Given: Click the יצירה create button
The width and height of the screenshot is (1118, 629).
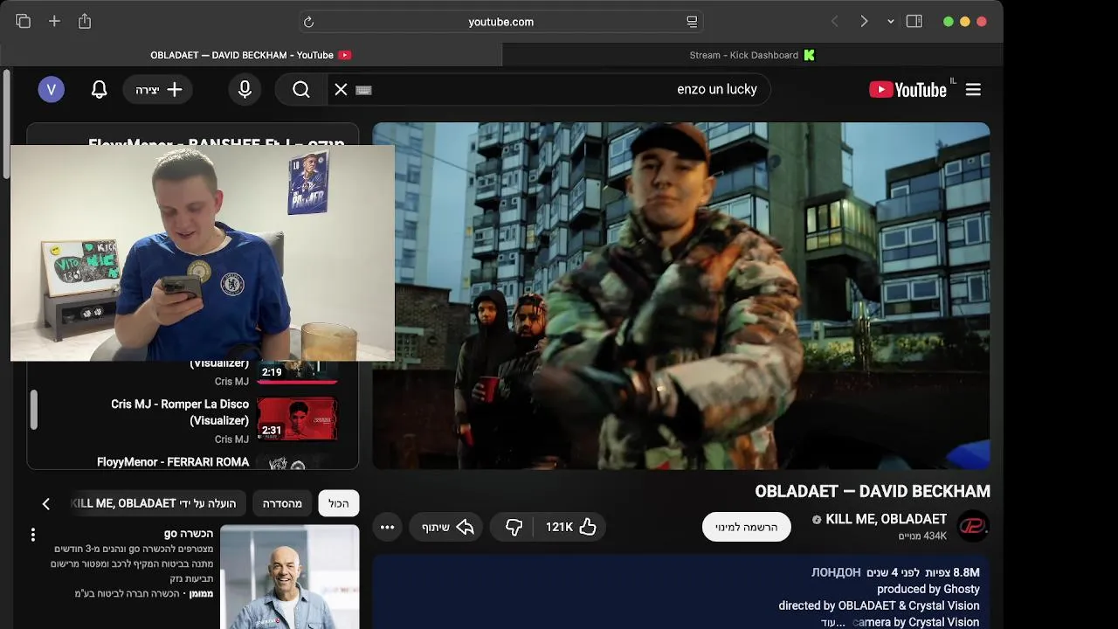Looking at the screenshot, I should (158, 90).
